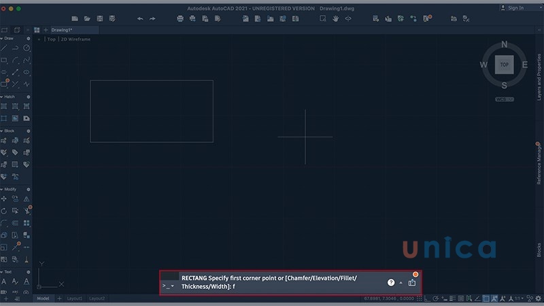544x306 pixels.
Task: Switch to the Layout1 tab
Action: click(74, 299)
